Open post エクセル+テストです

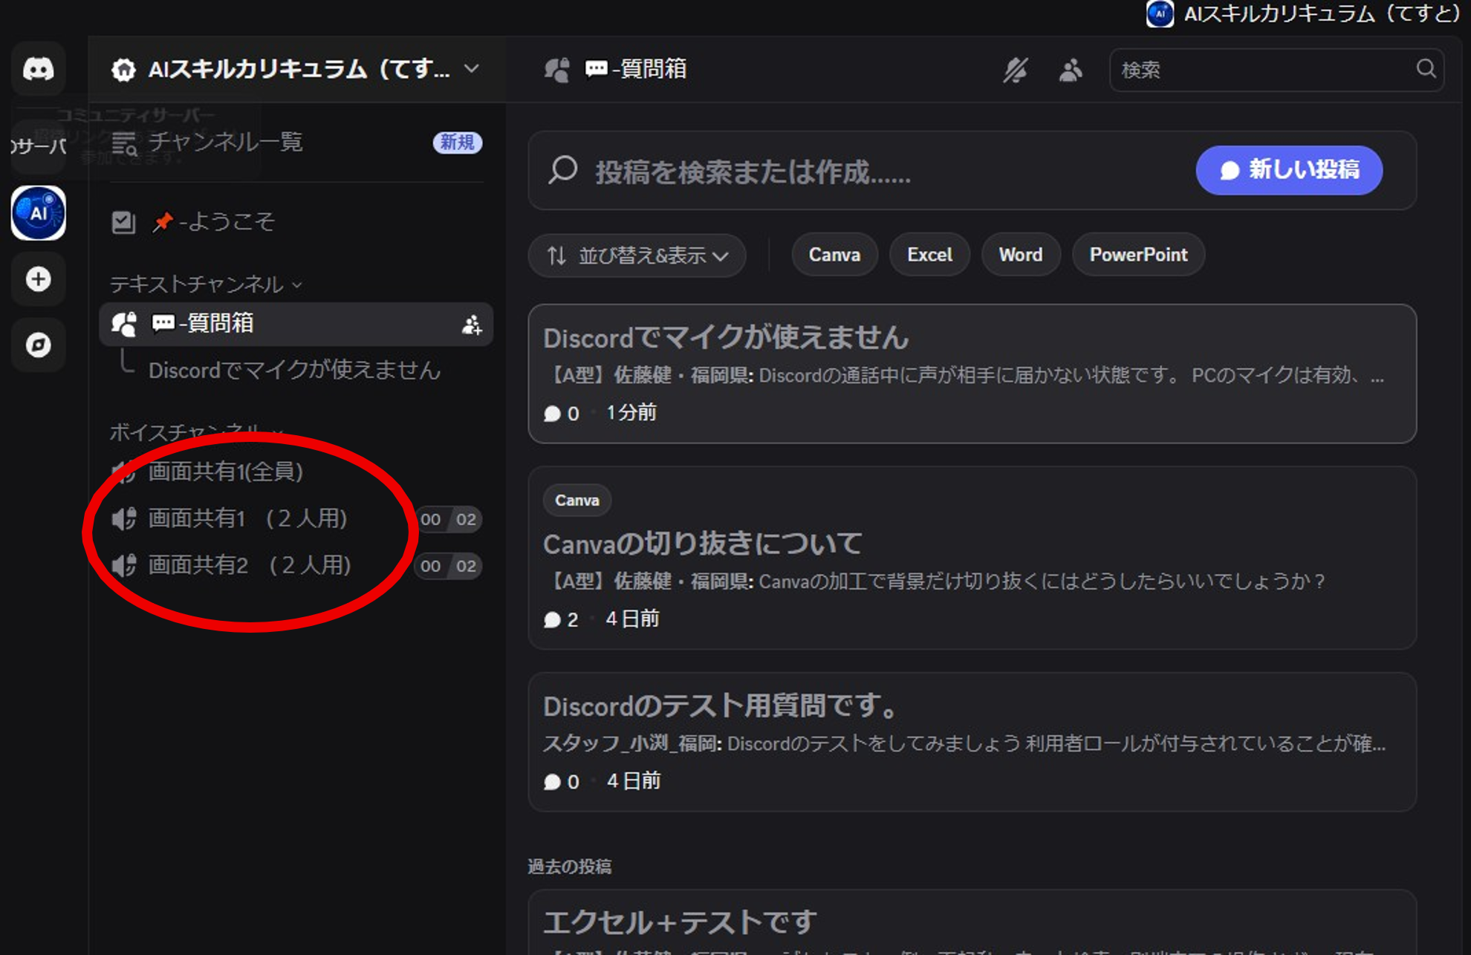click(972, 922)
